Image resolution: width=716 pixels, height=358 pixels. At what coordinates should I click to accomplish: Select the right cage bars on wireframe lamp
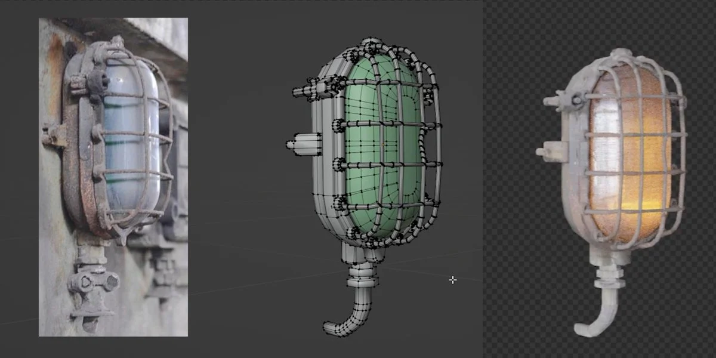click(x=433, y=149)
